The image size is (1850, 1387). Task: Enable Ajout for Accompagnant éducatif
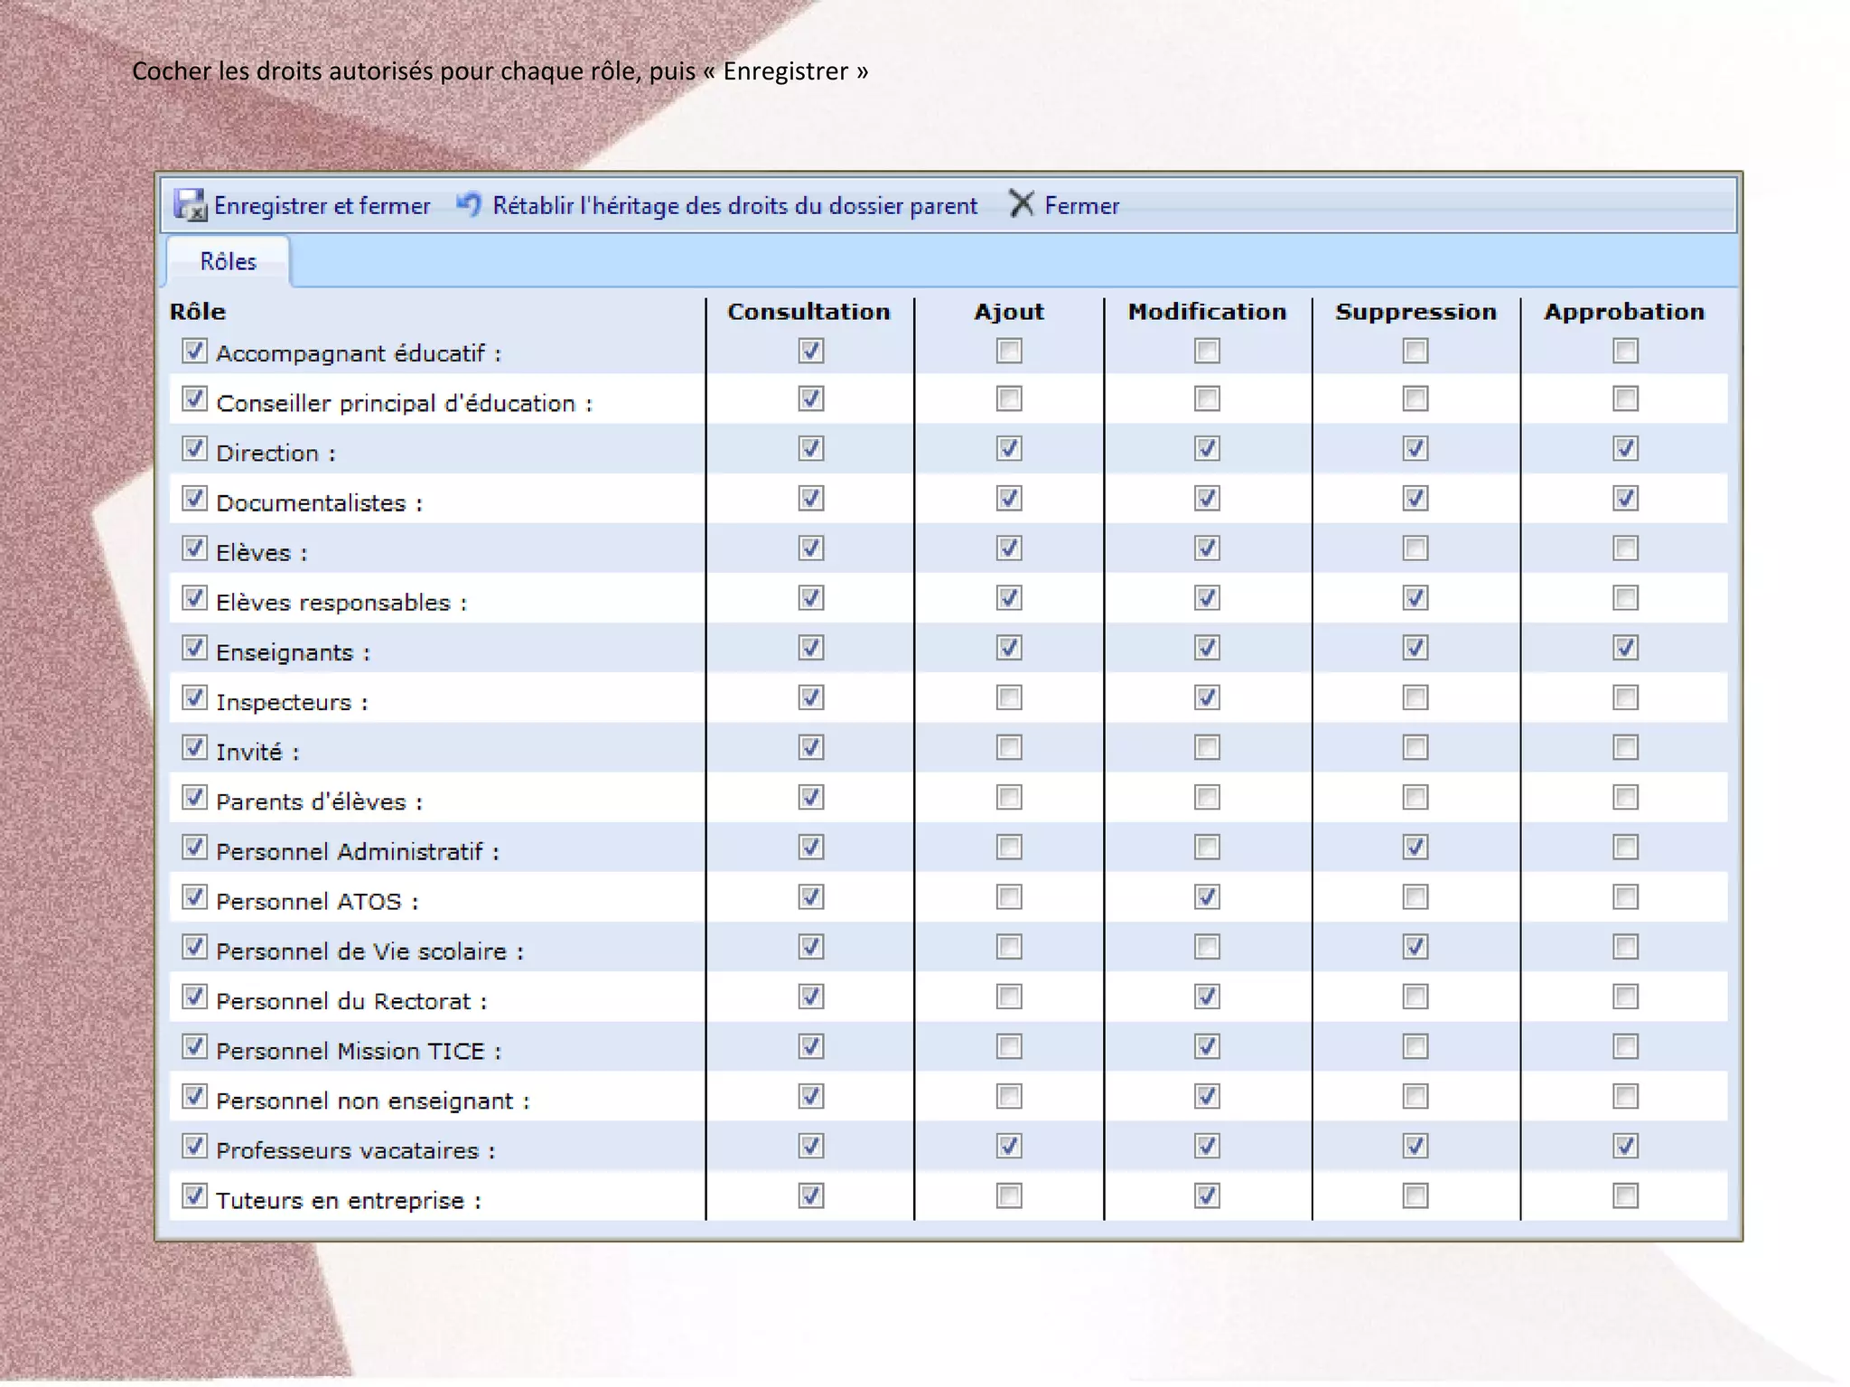coord(1009,351)
